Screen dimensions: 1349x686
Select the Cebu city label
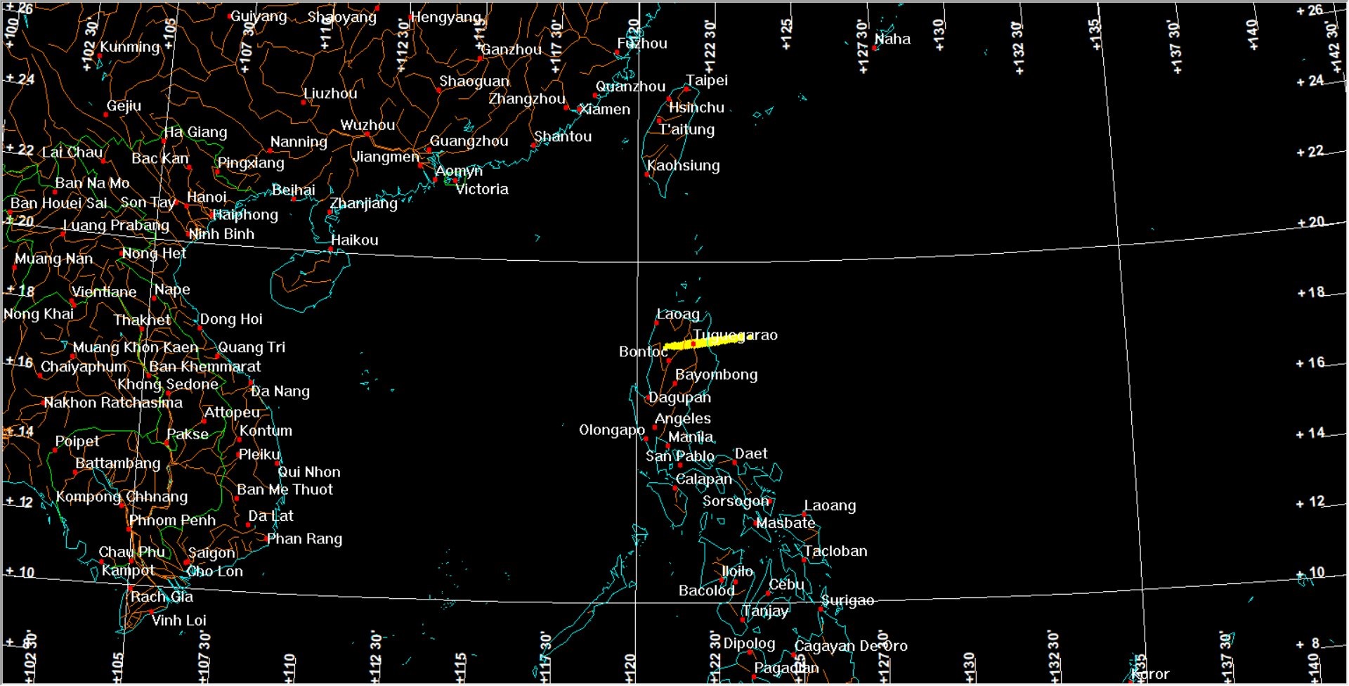coord(786,585)
